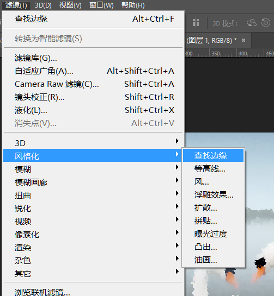
Task: Choose 扩散... filter
Action: (x=213, y=207)
